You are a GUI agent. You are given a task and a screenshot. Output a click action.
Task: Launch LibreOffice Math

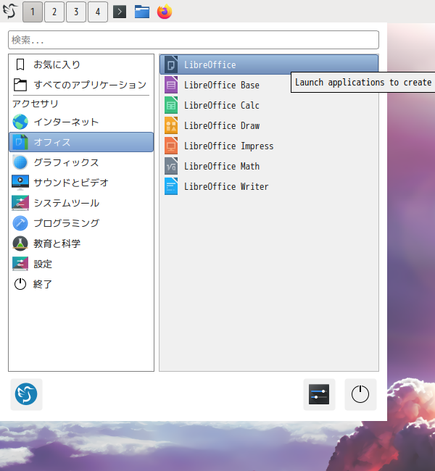point(269,166)
